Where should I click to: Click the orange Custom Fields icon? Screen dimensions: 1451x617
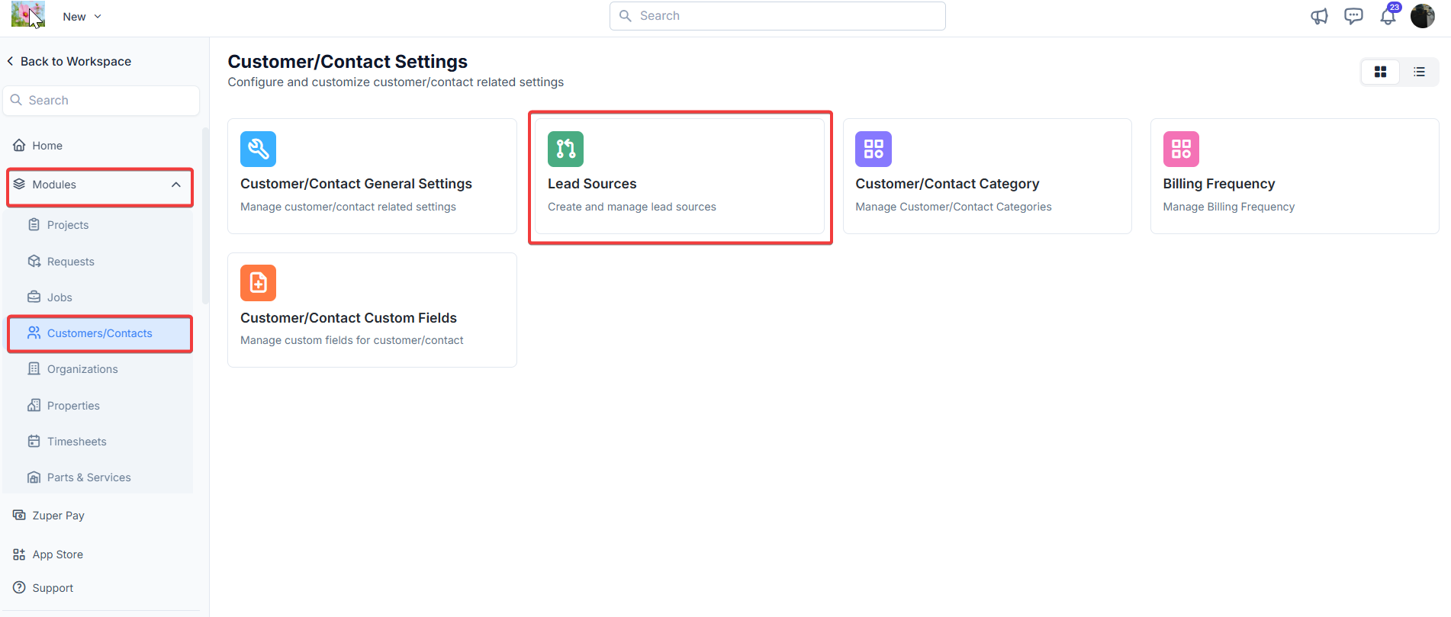point(258,283)
